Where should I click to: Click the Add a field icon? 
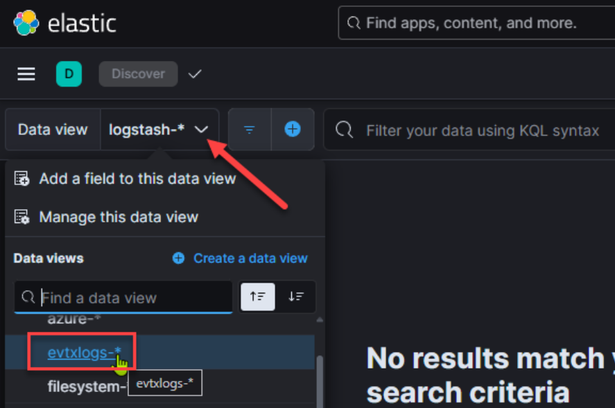(21, 179)
